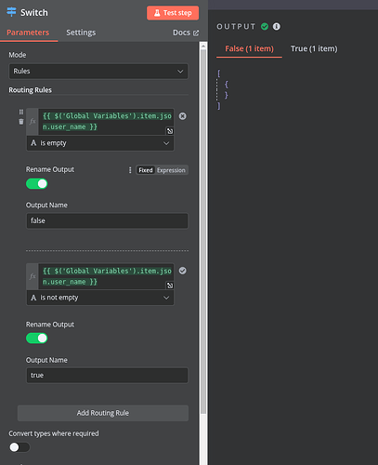Click the checkmark status icon on second rule
Viewport: 378px width, 465px height.
tap(183, 271)
